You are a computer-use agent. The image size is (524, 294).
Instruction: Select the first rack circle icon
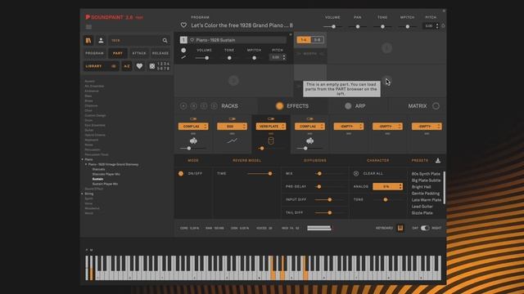[183, 106]
